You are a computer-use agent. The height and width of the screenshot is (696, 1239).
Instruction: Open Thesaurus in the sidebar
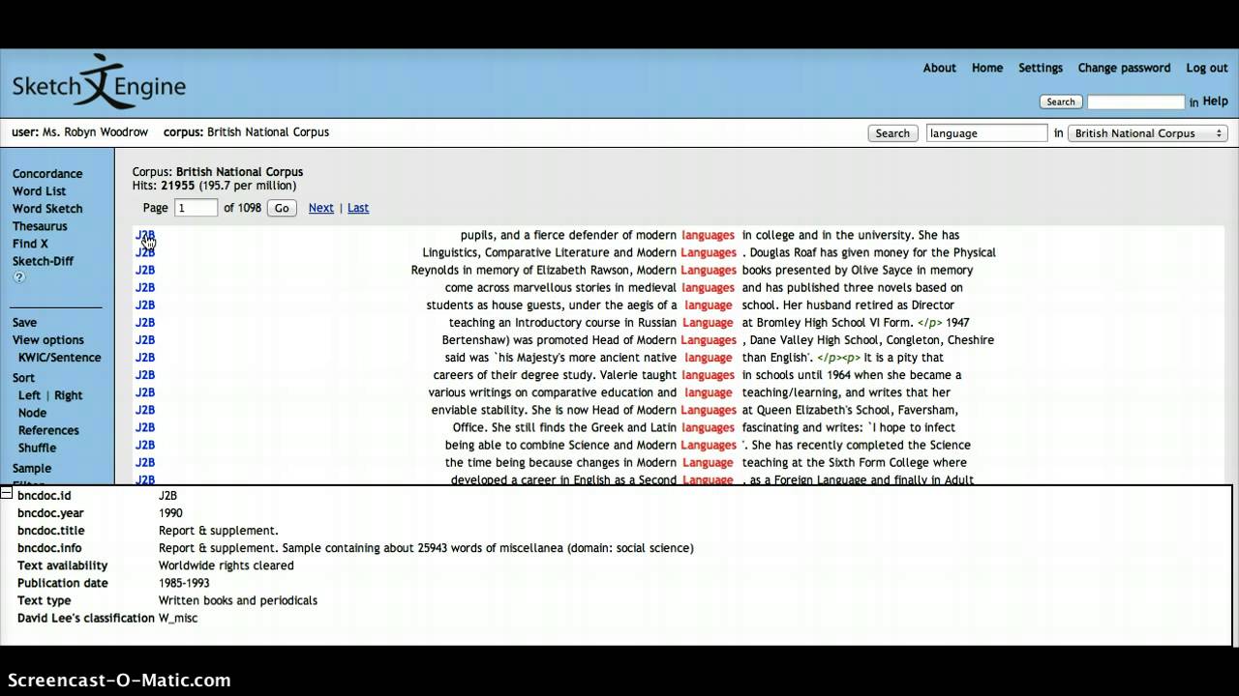pyautogui.click(x=40, y=226)
